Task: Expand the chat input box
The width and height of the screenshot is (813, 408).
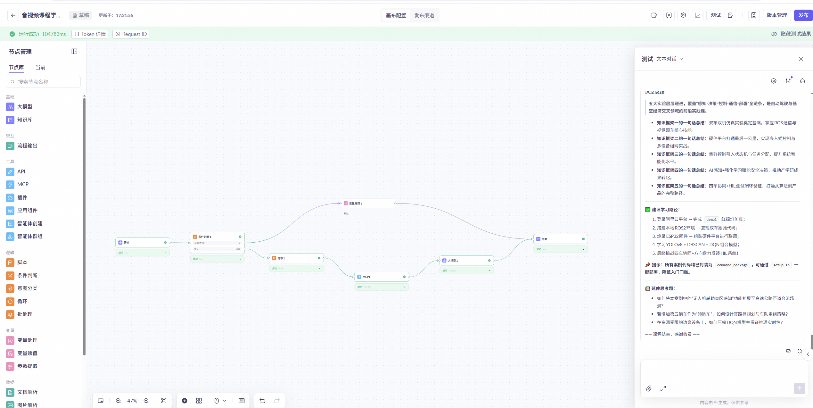Action: pyautogui.click(x=663, y=388)
